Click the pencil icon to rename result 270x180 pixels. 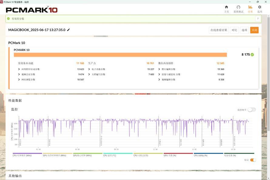point(68,30)
